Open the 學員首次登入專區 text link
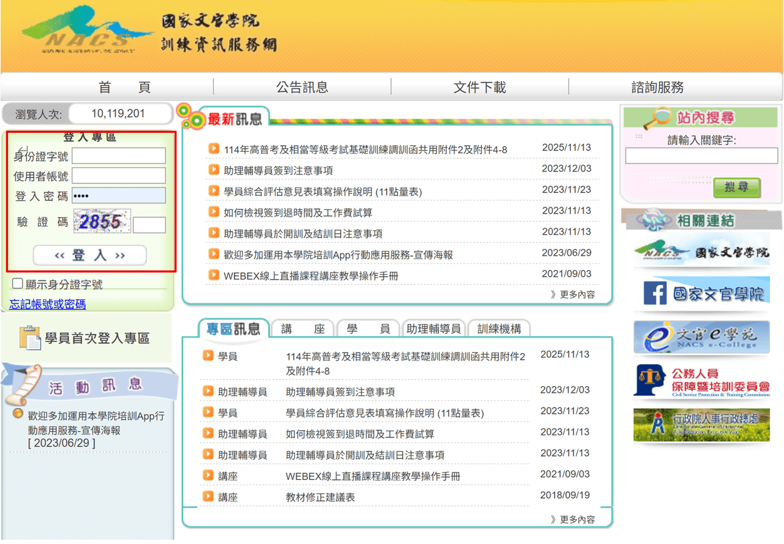Image resolution: width=784 pixels, height=544 pixels. (97, 338)
